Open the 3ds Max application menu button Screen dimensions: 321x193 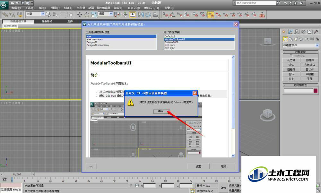4,5
